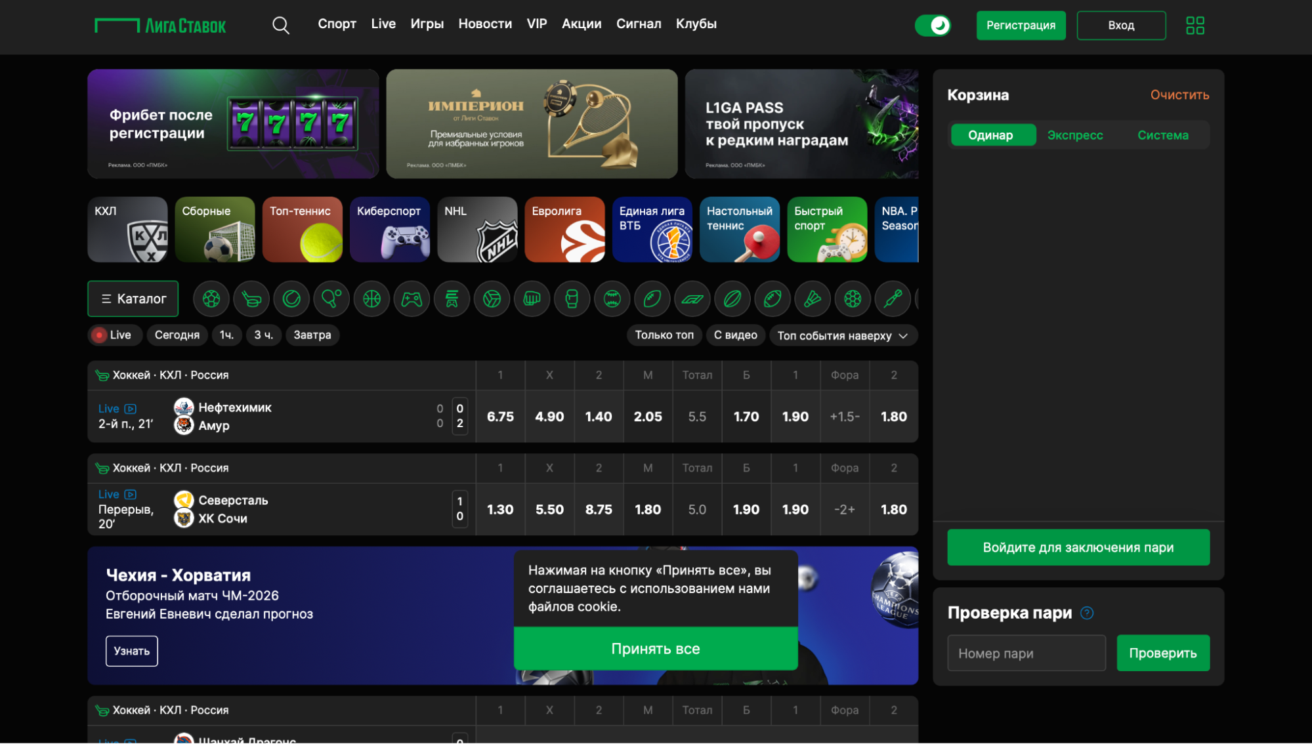Select the ice hockey sport icon
The width and height of the screenshot is (1312, 744).
pos(251,299)
